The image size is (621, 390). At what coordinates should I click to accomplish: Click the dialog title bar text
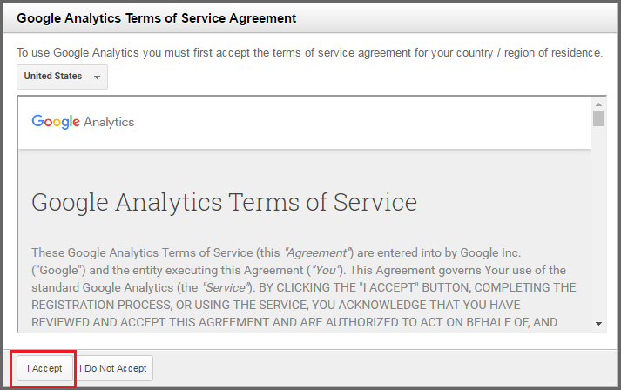(157, 17)
